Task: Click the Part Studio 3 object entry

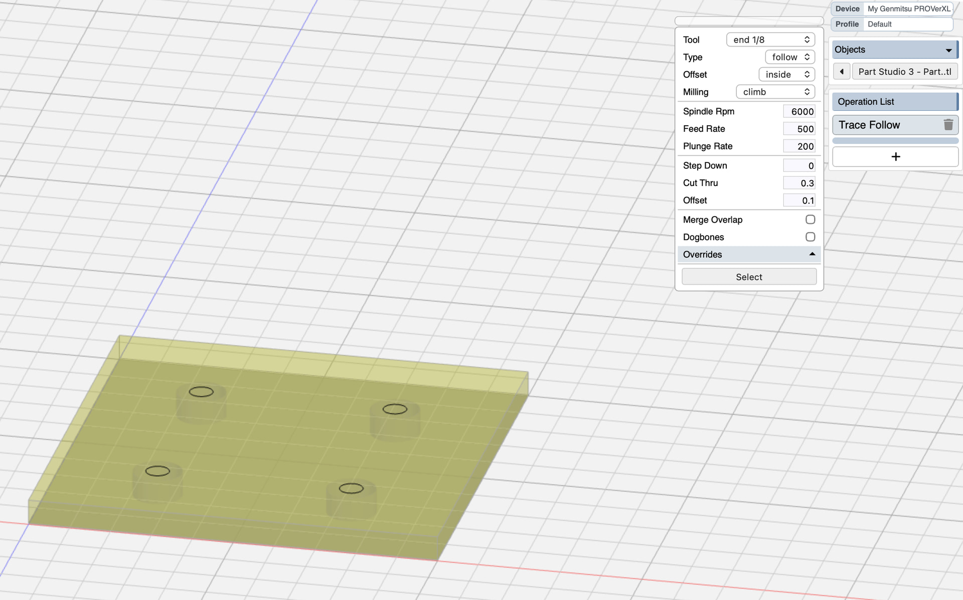Action: point(904,72)
